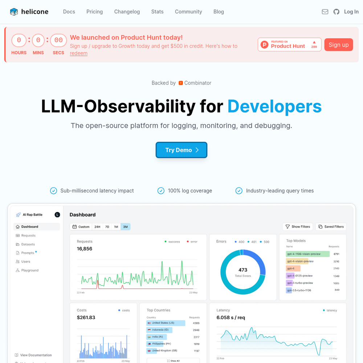363x363 pixels.
Task: Click the $261.83 costs value
Action: 86,317
